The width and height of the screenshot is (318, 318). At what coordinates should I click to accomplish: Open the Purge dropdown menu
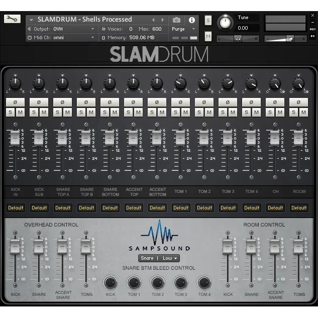point(183,29)
